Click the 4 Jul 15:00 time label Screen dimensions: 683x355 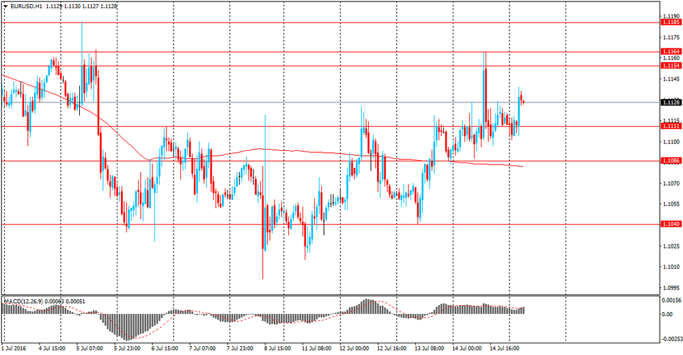[53, 348]
